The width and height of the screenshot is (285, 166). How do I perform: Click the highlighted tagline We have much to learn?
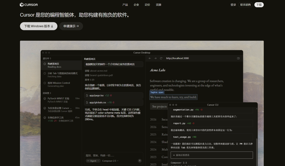[x=173, y=97]
